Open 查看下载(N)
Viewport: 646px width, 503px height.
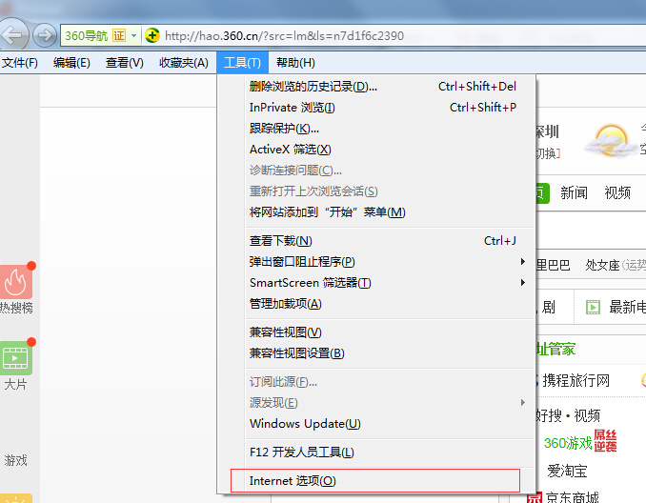pyautogui.click(x=376, y=241)
